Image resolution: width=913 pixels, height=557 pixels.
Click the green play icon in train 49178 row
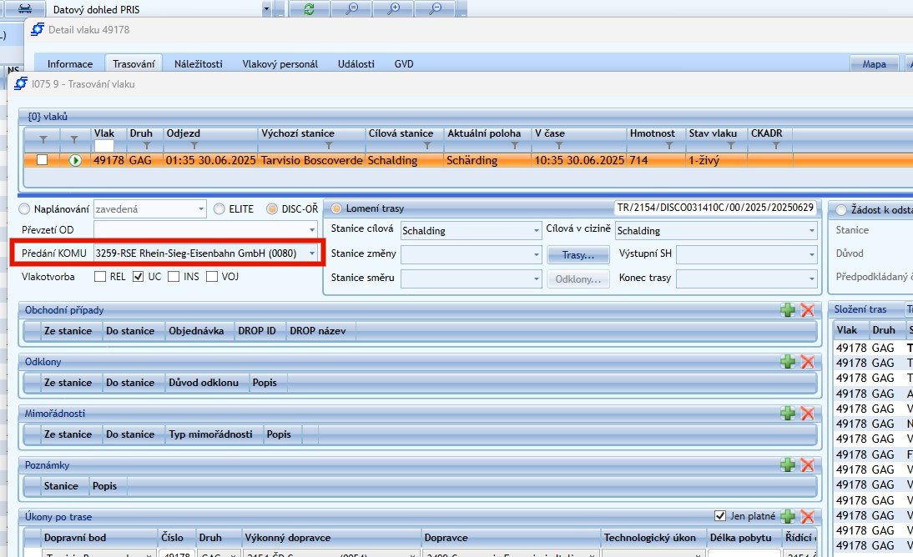[75, 160]
